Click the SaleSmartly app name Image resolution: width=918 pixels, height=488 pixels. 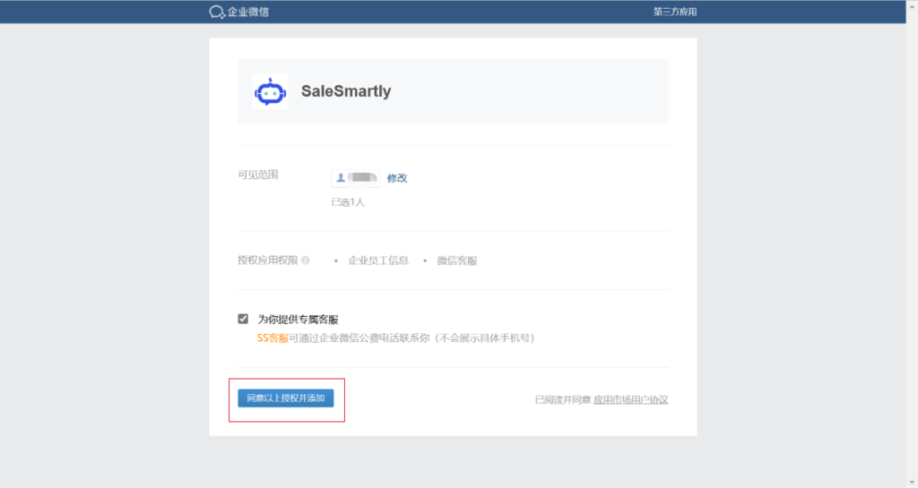pos(346,91)
